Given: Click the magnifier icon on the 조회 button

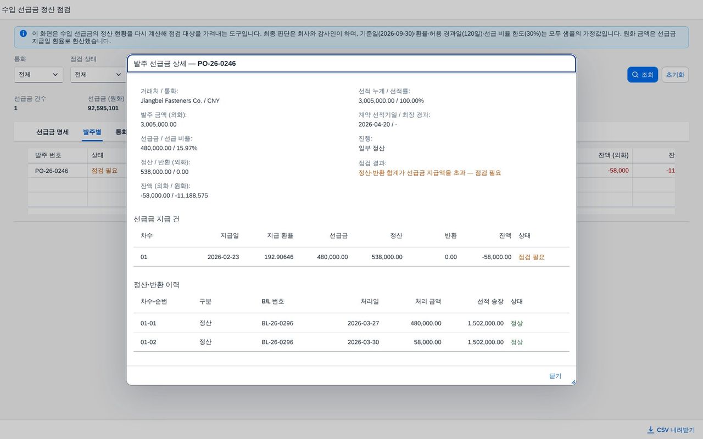Looking at the screenshot, I should point(635,75).
